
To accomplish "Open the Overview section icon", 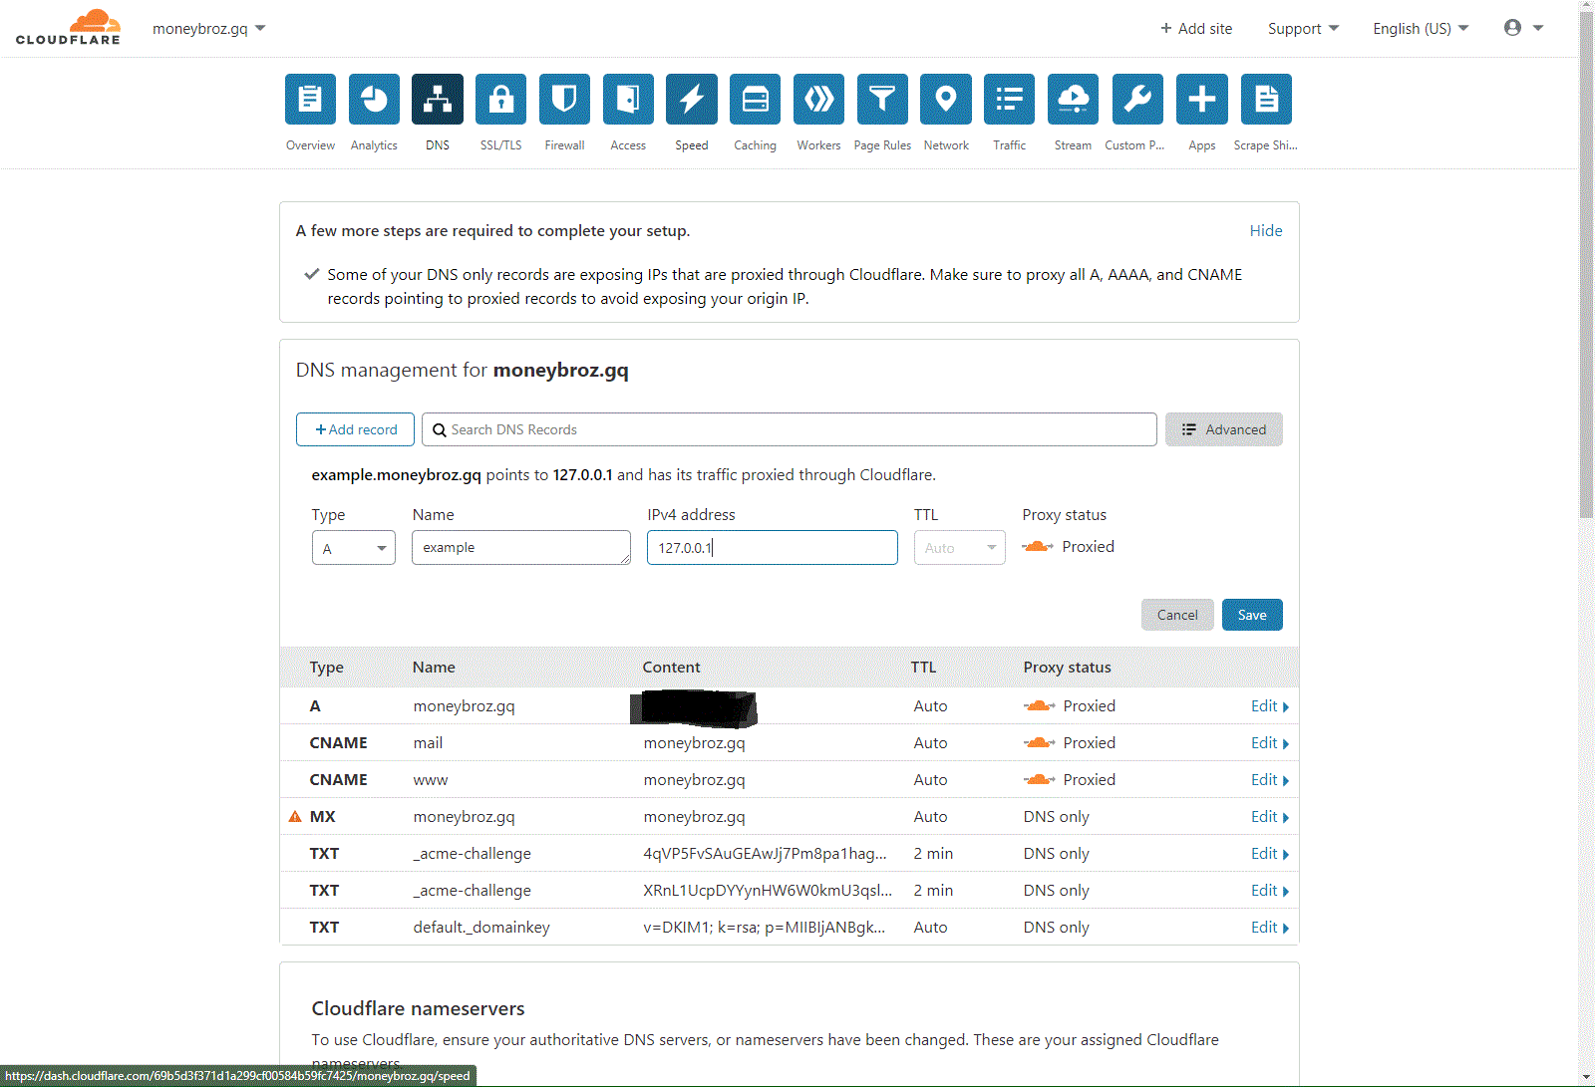I will [x=310, y=99].
